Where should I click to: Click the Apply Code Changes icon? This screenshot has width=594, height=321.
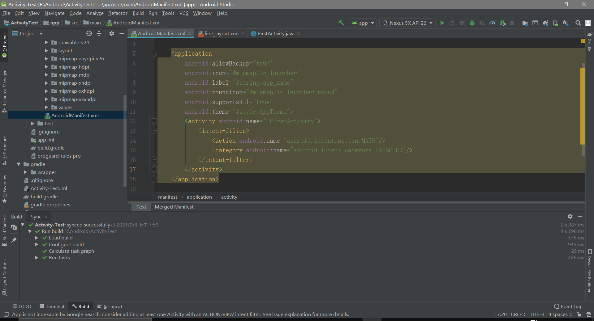pyautogui.click(x=462, y=23)
